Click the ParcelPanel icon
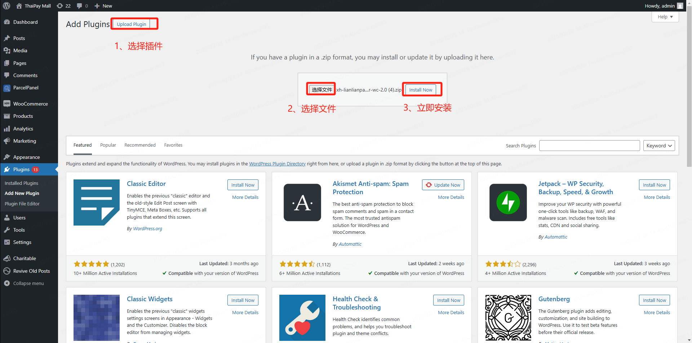The image size is (692, 343). (7, 88)
